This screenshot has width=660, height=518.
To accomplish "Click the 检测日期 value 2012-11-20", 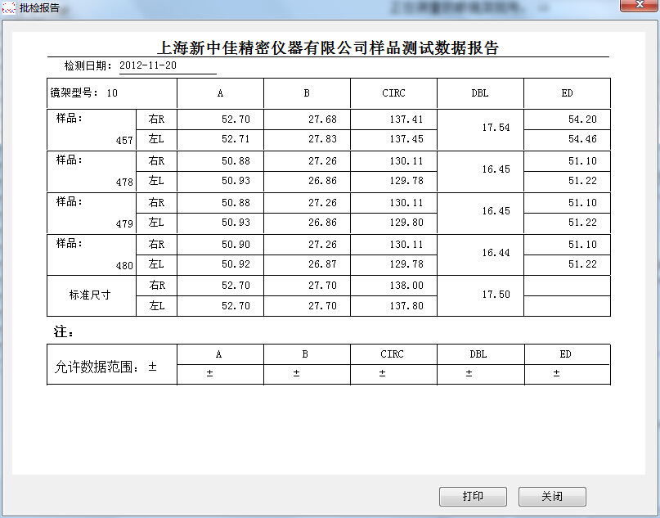I will (x=148, y=65).
